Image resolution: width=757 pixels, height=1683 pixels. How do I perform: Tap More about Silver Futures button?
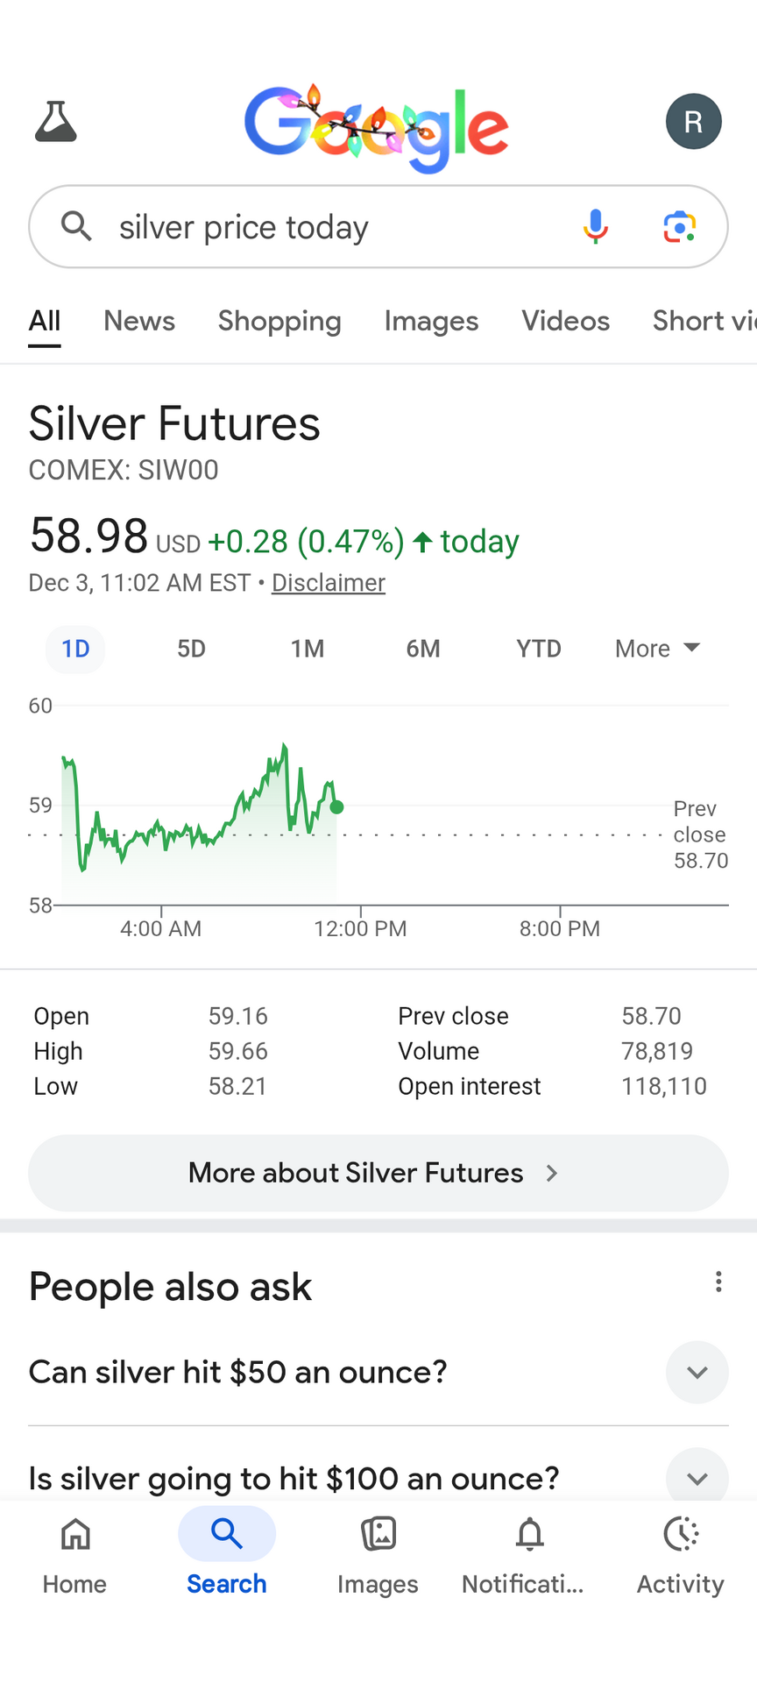(x=378, y=1173)
